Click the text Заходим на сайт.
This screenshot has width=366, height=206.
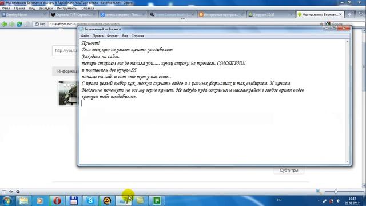point(101,57)
